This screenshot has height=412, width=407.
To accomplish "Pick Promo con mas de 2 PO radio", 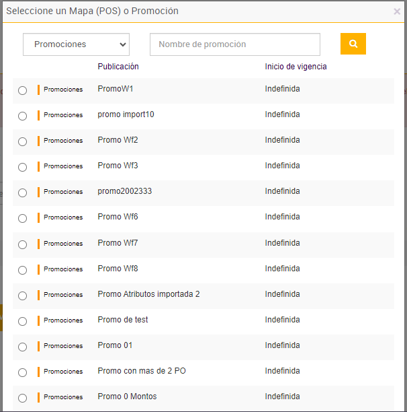I will click(23, 372).
